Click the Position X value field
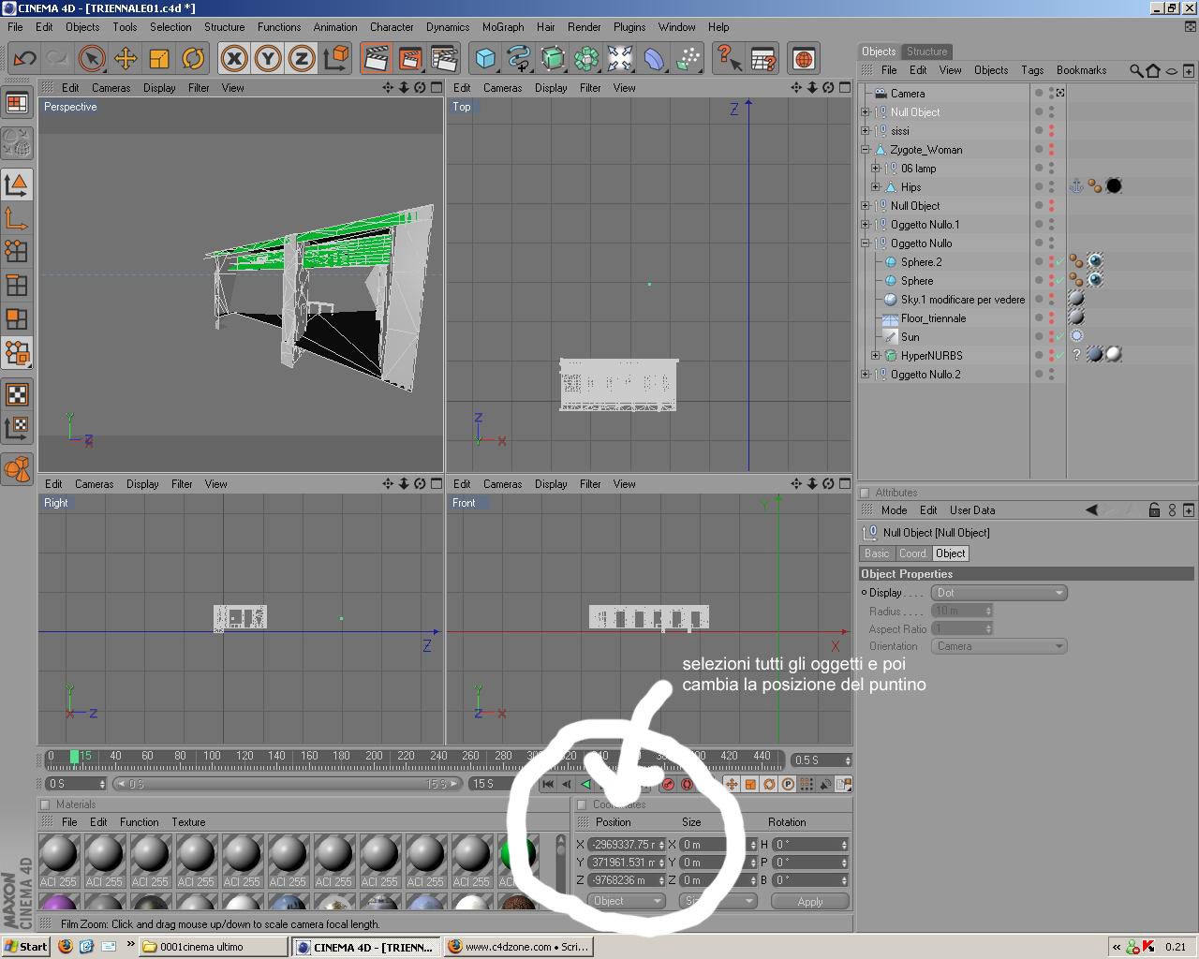 pyautogui.click(x=627, y=845)
